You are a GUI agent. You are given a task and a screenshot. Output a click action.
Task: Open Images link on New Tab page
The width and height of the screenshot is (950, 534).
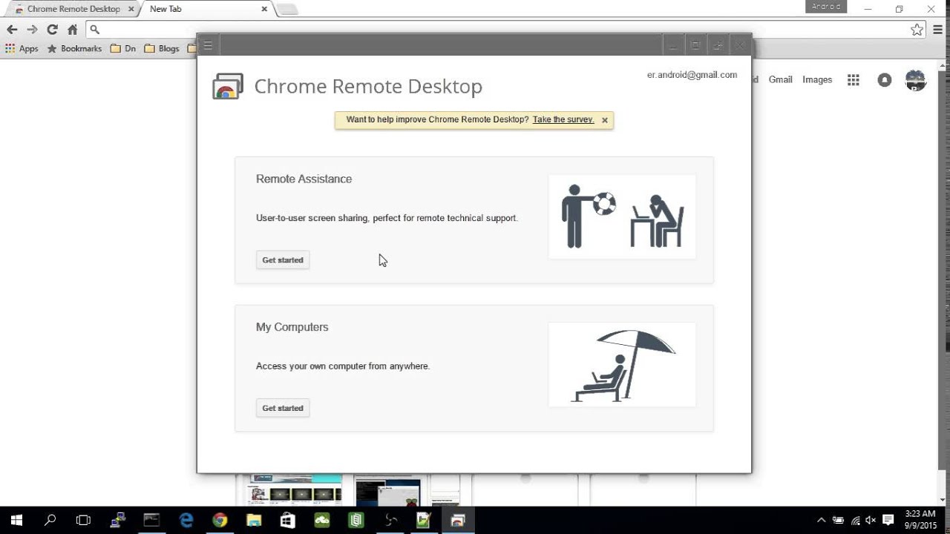pos(817,79)
